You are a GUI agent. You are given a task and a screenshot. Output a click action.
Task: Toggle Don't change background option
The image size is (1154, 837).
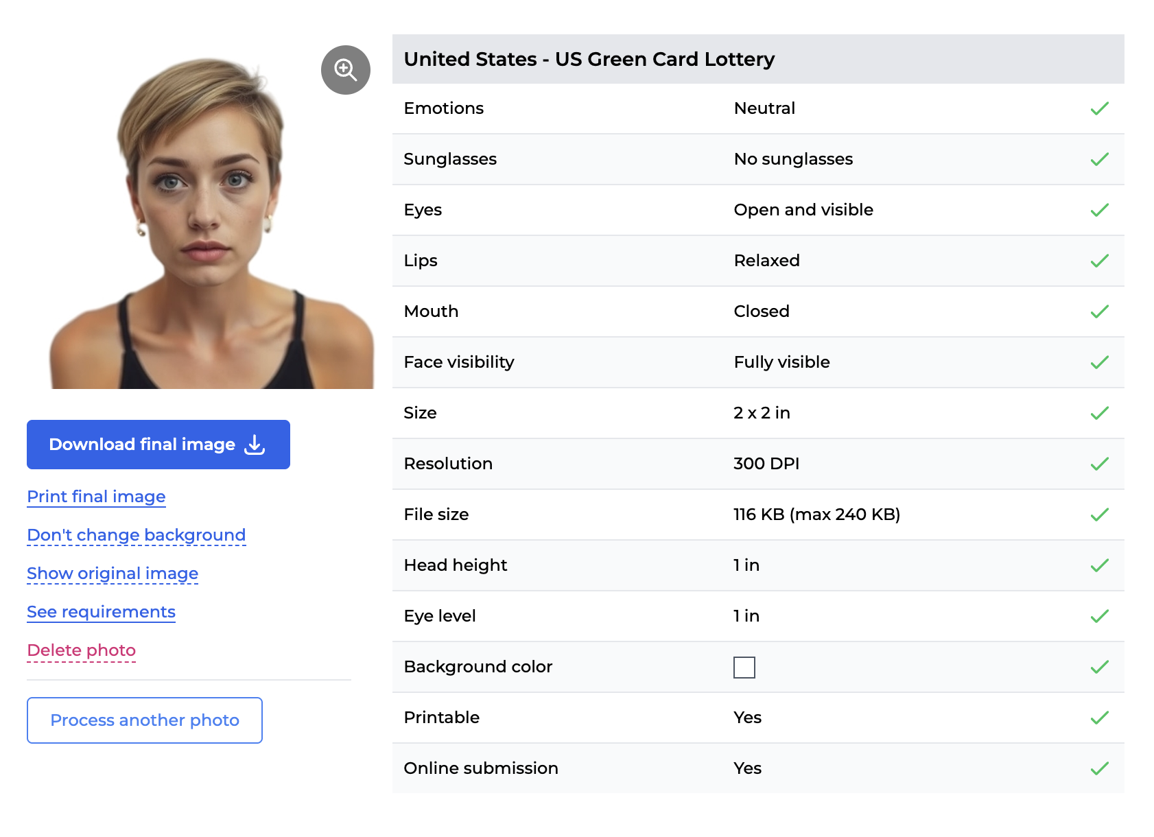coord(136,535)
